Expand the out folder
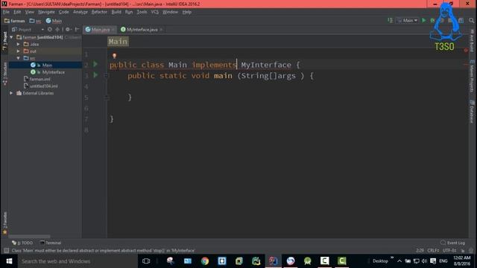The height and width of the screenshot is (268, 477). pyautogui.click(x=18, y=51)
